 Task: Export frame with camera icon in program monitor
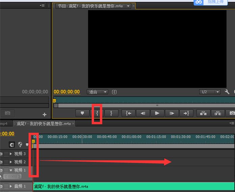pyautogui.click(x=231, y=113)
